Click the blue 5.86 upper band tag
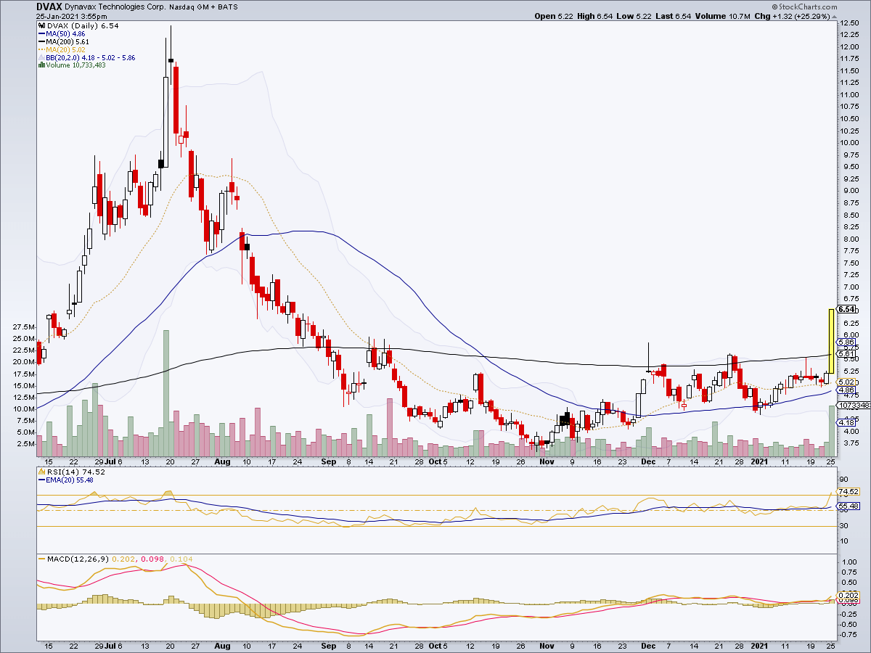This screenshot has width=871, height=653. click(846, 342)
